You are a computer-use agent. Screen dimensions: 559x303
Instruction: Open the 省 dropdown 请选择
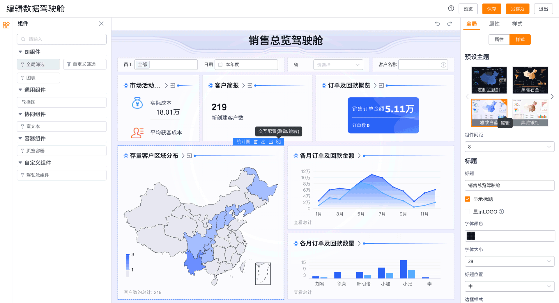click(338, 65)
